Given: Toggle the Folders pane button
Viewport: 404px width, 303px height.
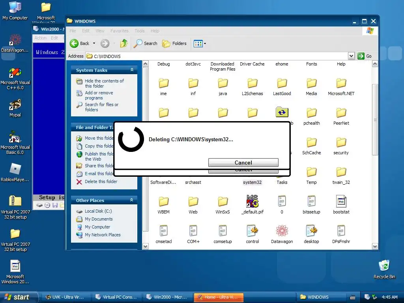Looking at the screenshot, I should click(x=174, y=43).
